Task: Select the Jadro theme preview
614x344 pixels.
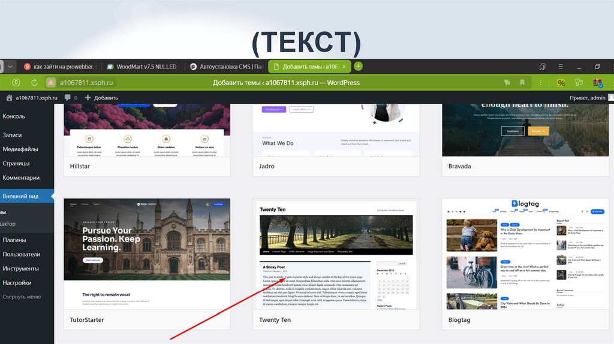Action: (336, 130)
